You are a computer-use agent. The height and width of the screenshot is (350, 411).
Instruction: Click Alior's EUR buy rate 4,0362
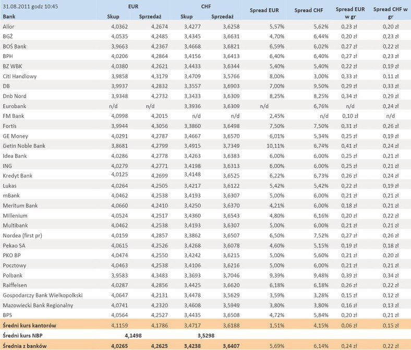(119, 27)
